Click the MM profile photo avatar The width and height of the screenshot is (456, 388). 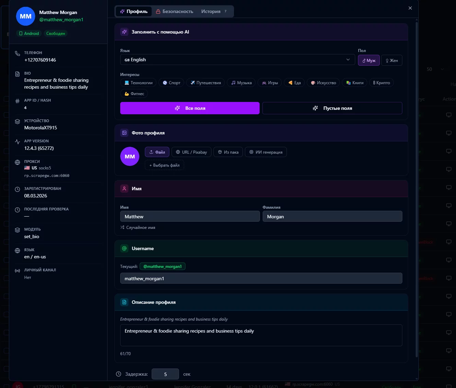coord(130,156)
